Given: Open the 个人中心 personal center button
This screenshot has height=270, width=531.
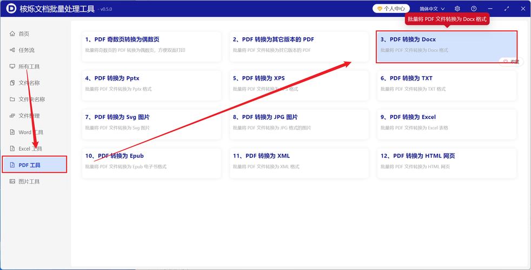Looking at the screenshot, I should [x=391, y=9].
